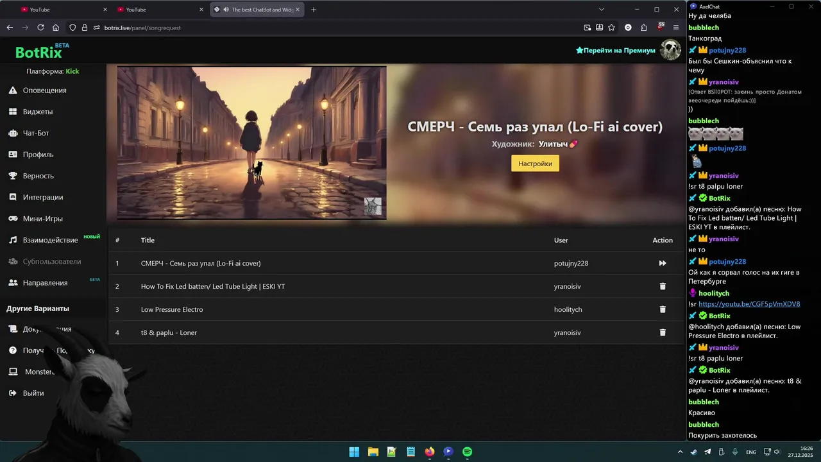The width and height of the screenshot is (821, 462).
Task: Open Spotify from the taskbar
Action: click(x=468, y=452)
